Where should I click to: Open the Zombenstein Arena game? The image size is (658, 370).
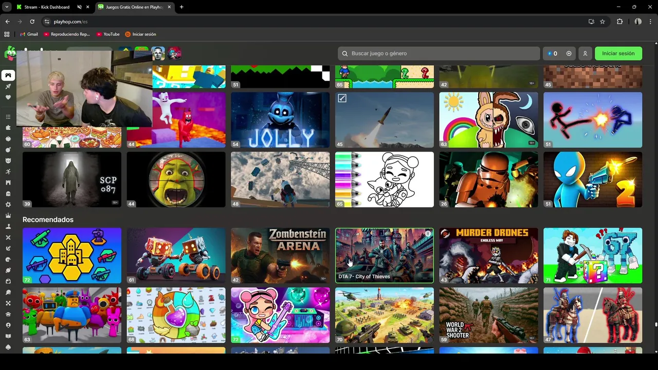click(x=280, y=255)
